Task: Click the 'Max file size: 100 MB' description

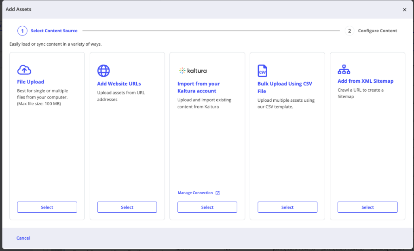Action: [x=39, y=104]
